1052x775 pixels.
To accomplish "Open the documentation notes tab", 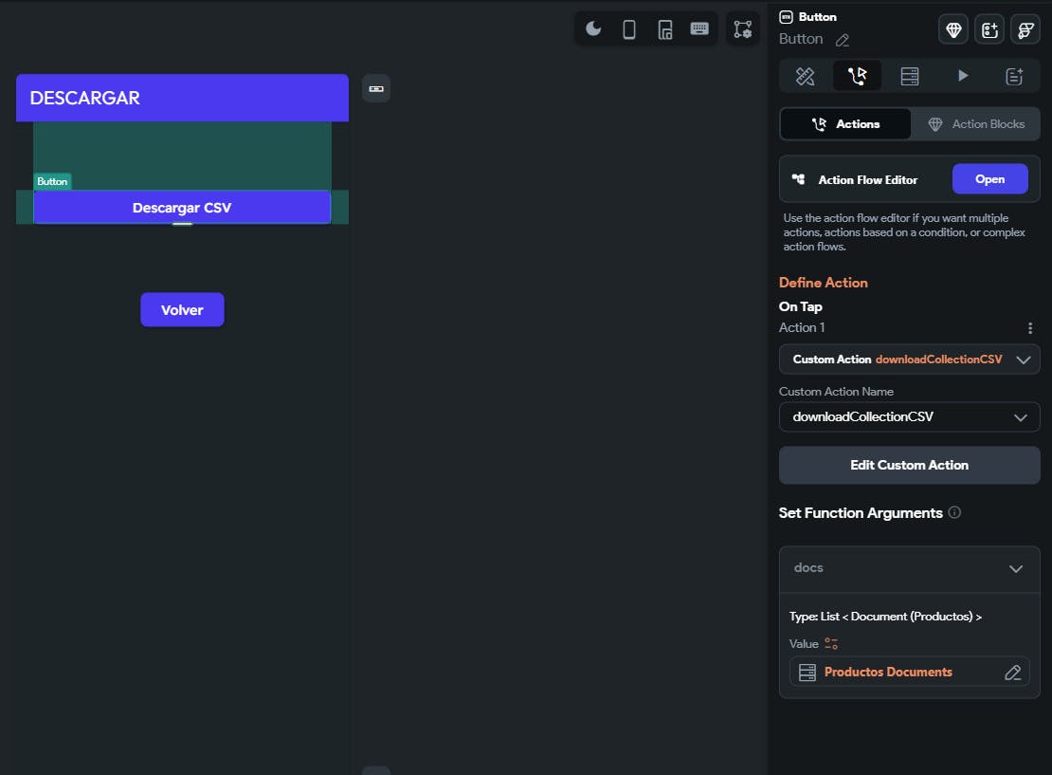I will point(1014,77).
